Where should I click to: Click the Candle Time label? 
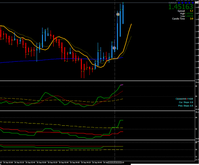(x=178, y=19)
